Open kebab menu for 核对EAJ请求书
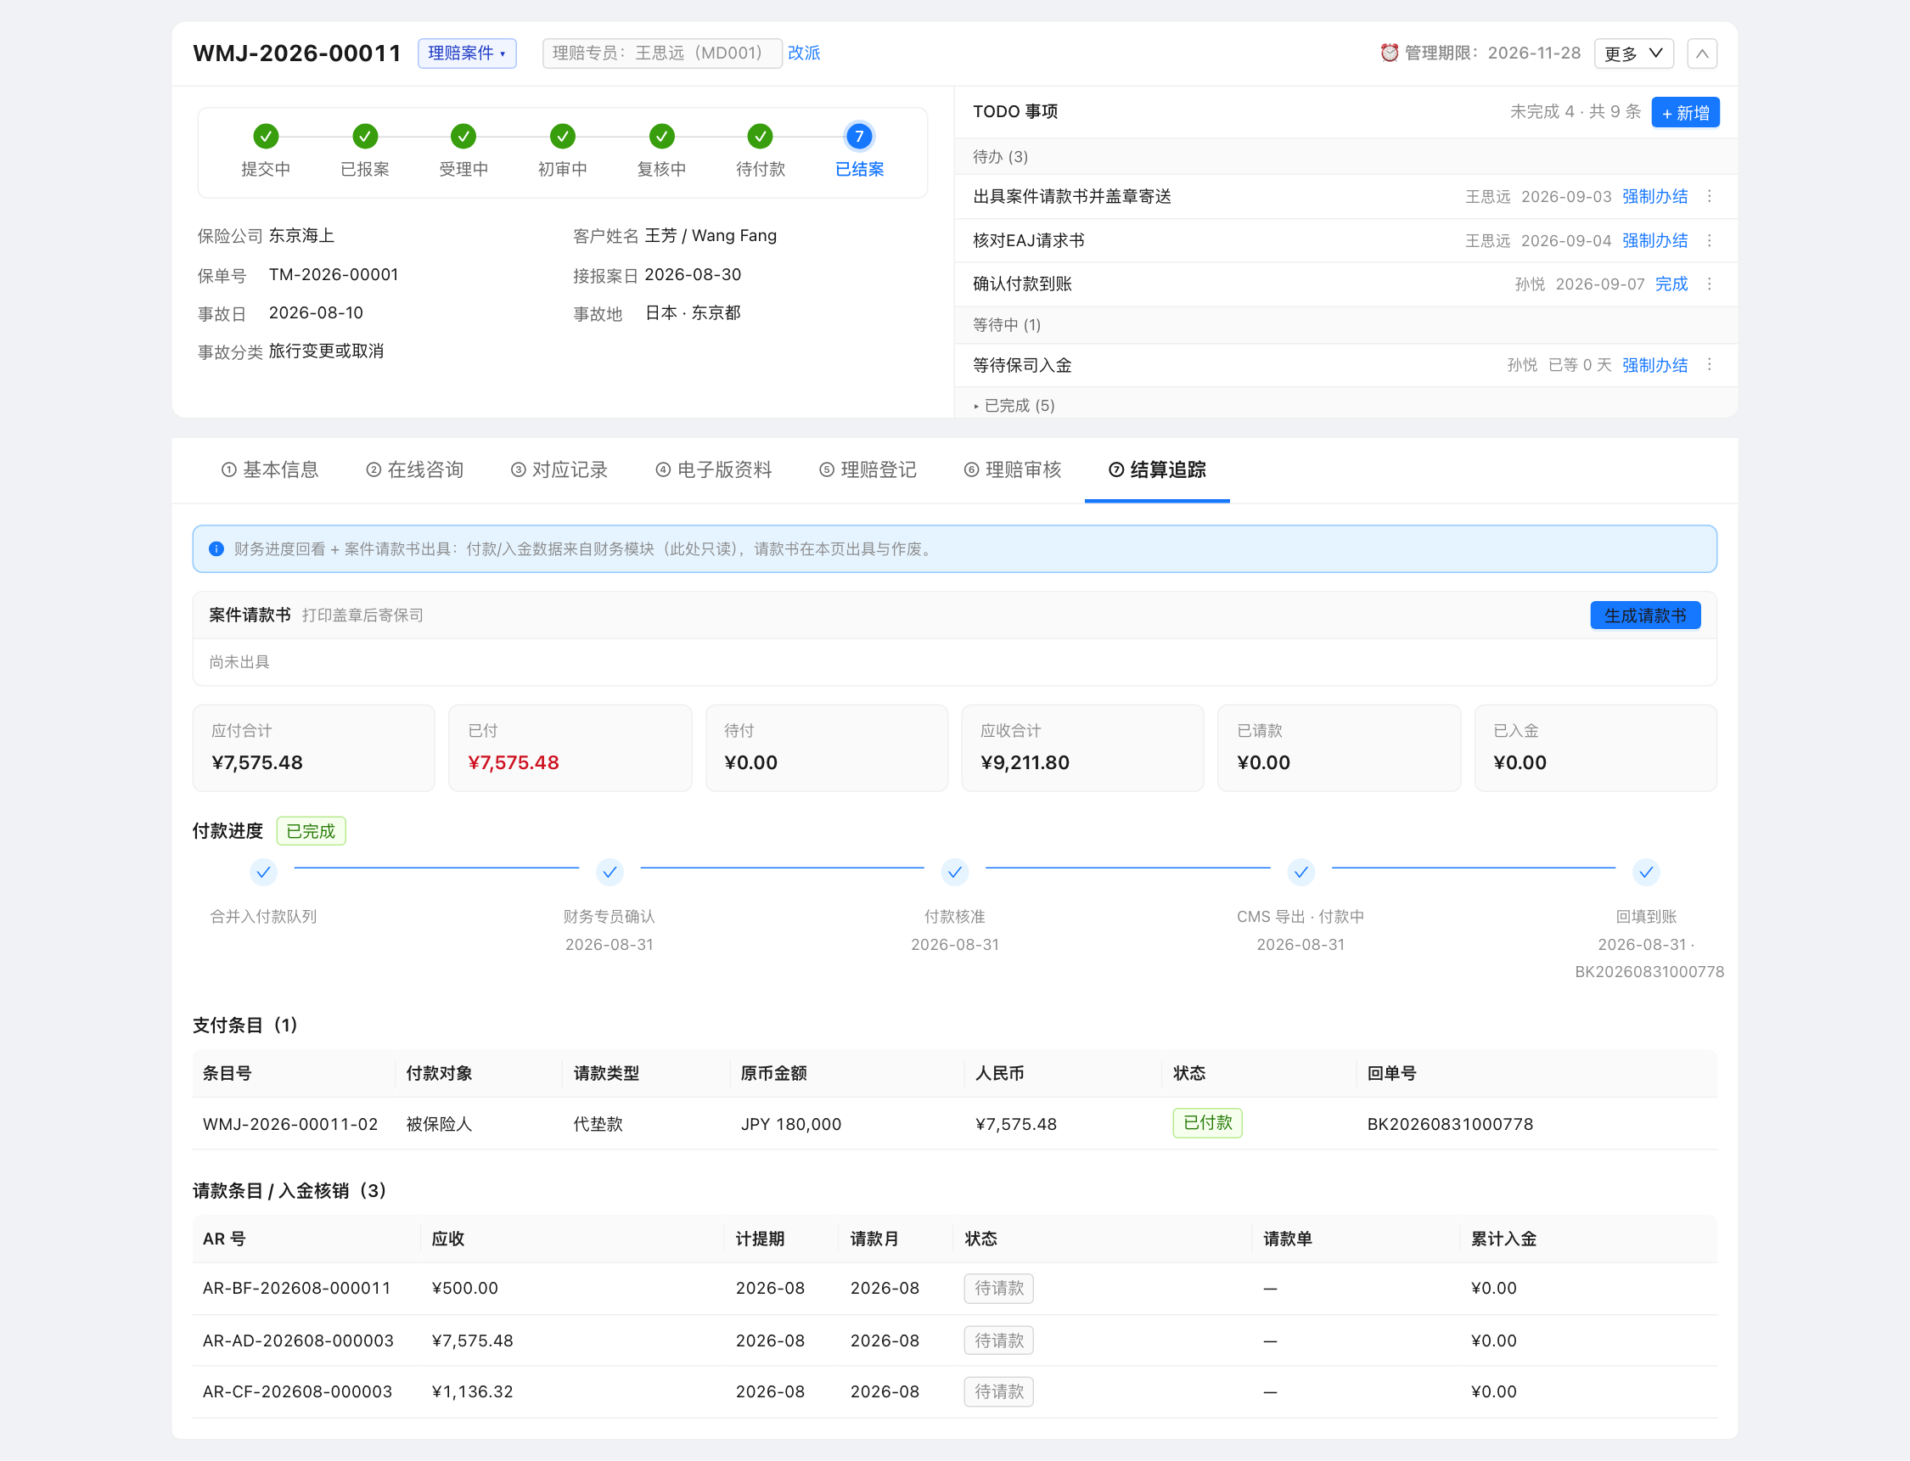Image resolution: width=1910 pixels, height=1461 pixels. click(x=1709, y=241)
